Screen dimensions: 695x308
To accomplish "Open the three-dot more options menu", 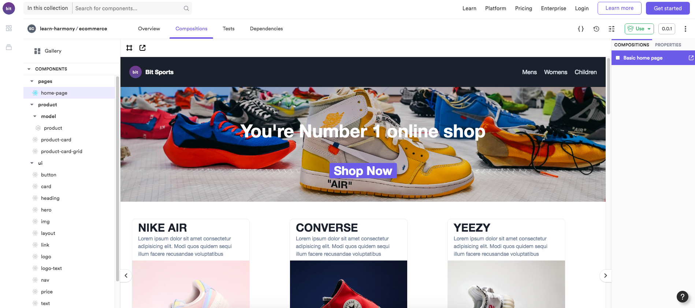I will [685, 29].
